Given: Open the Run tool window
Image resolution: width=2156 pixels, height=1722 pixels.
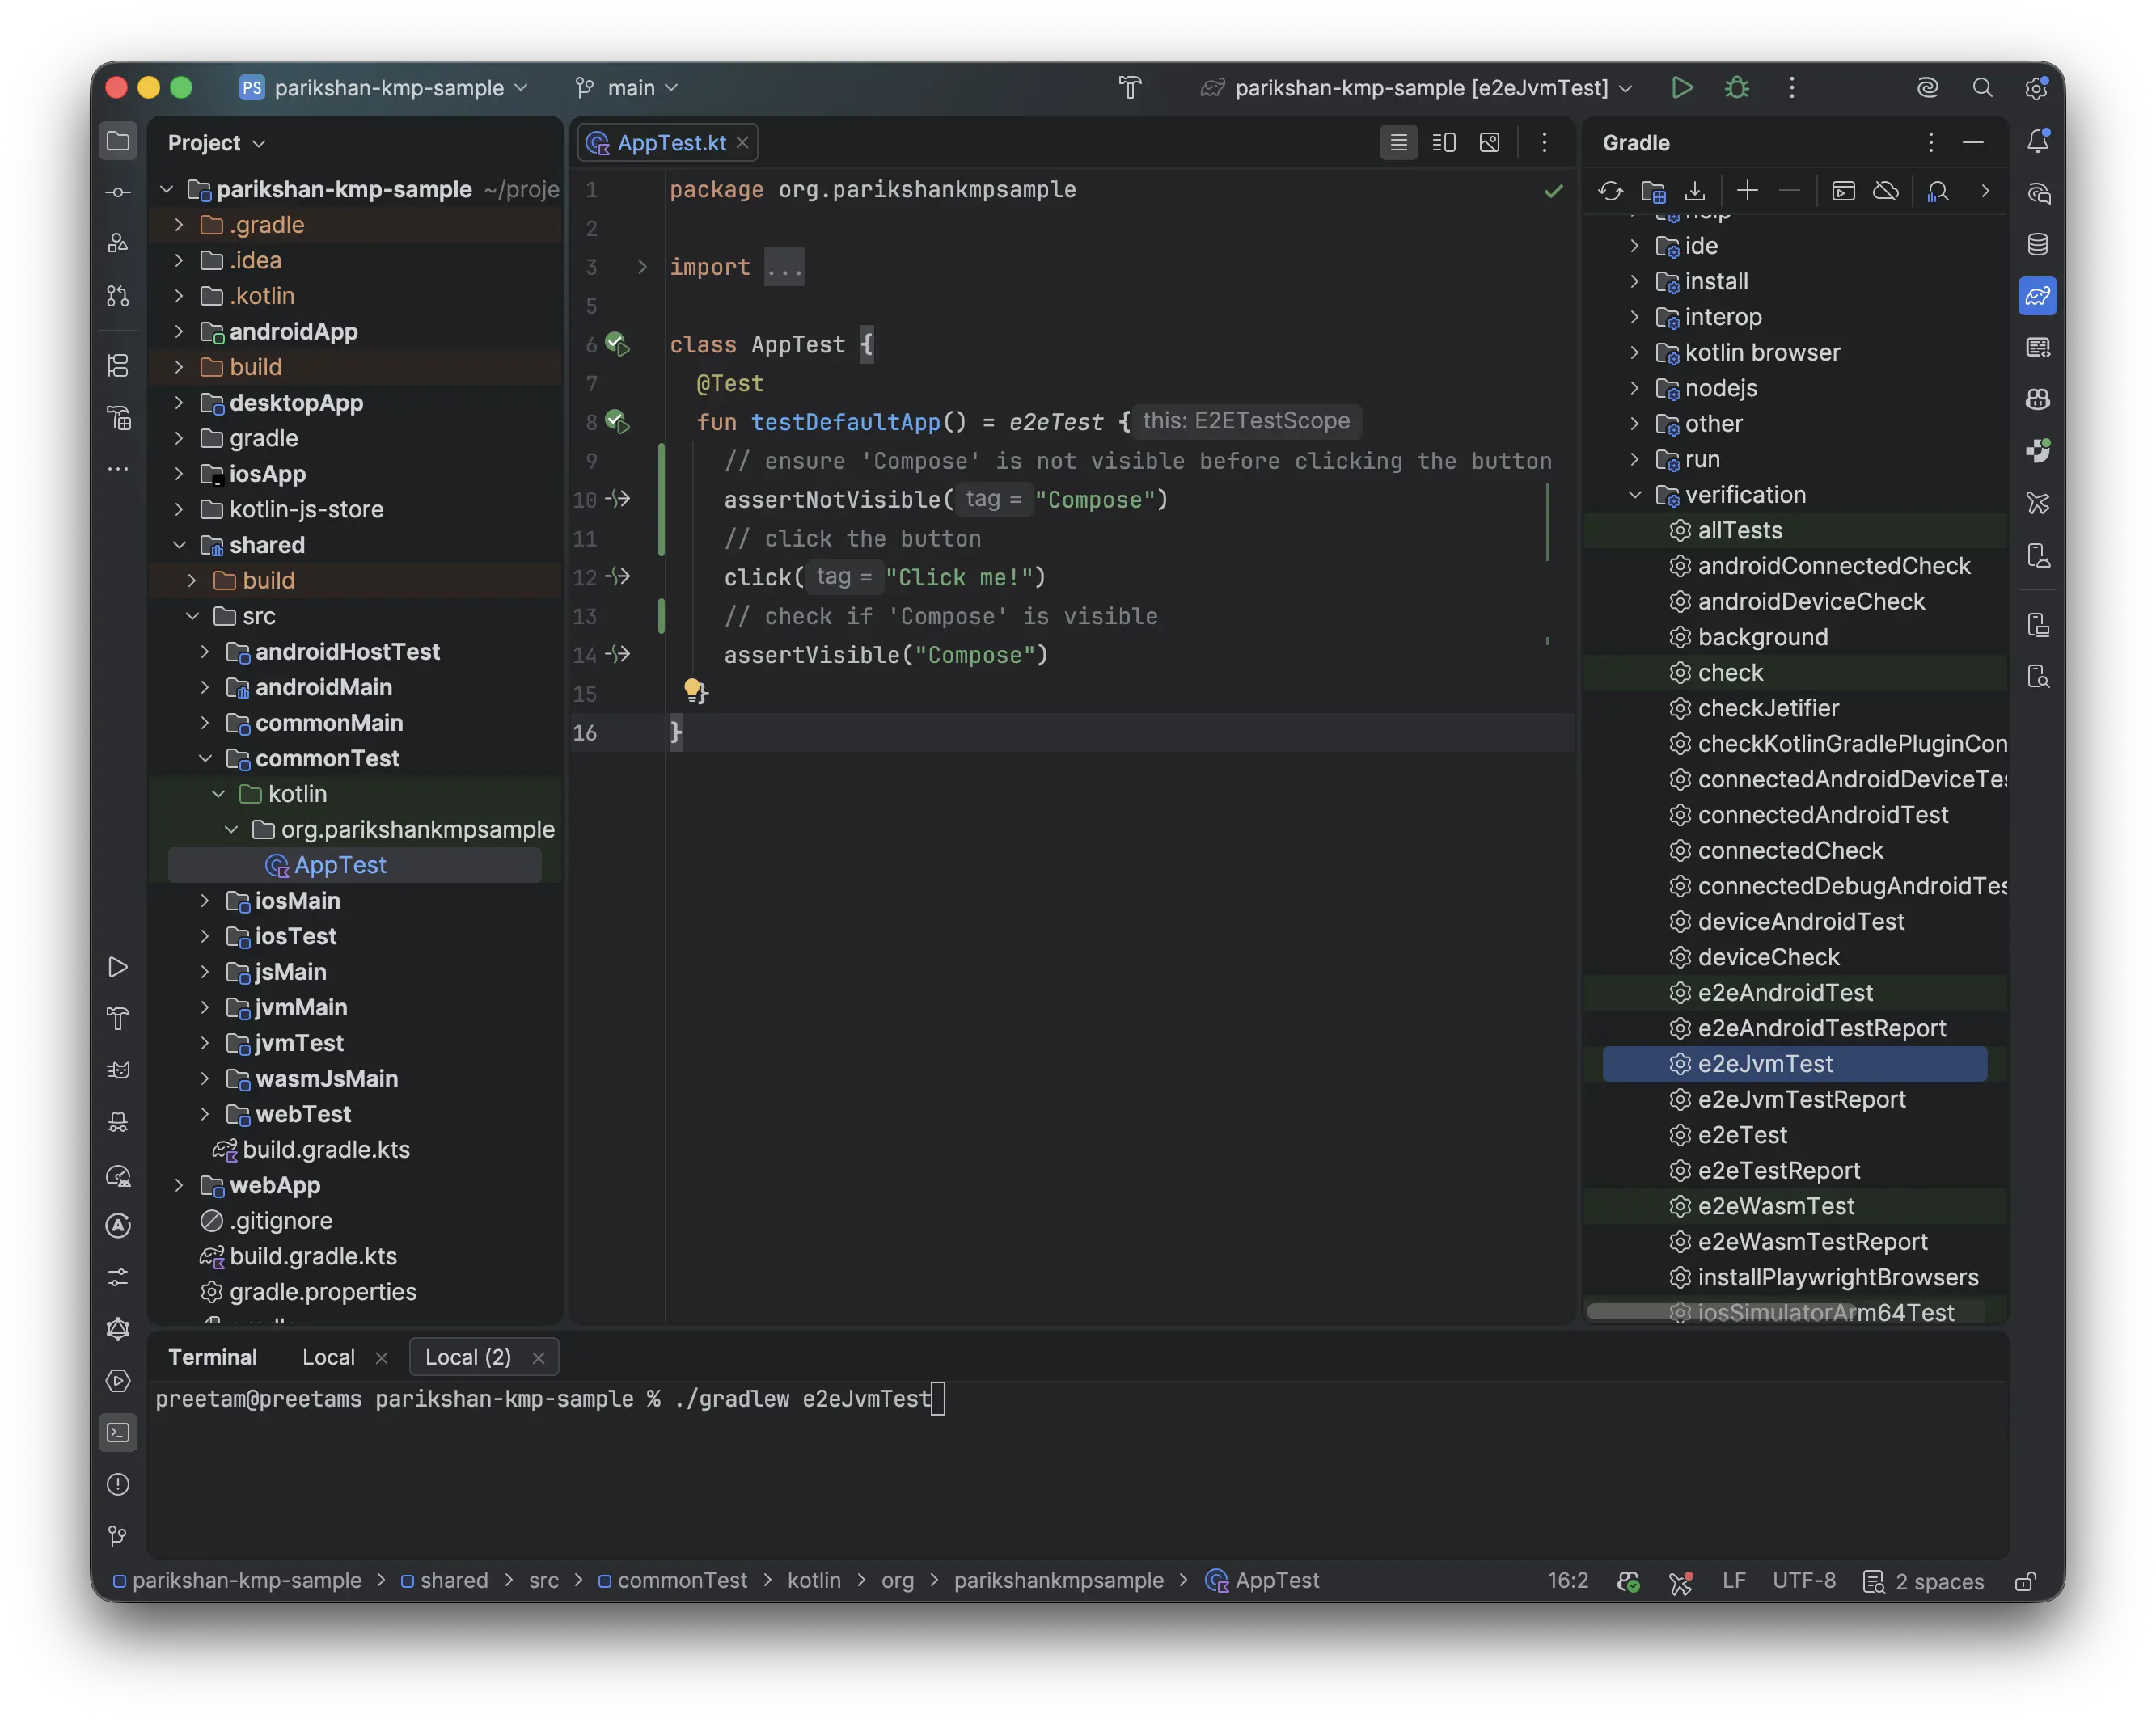Looking at the screenshot, I should pyautogui.click(x=118, y=968).
